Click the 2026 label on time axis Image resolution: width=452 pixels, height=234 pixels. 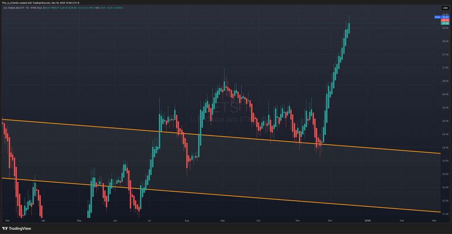tap(368, 221)
